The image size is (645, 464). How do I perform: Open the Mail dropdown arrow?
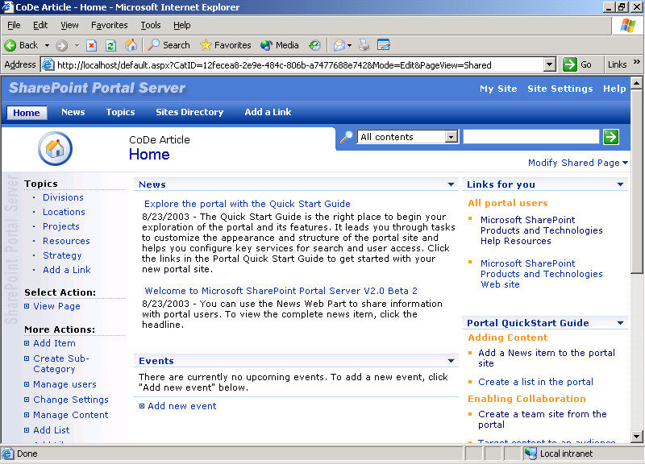[349, 45]
